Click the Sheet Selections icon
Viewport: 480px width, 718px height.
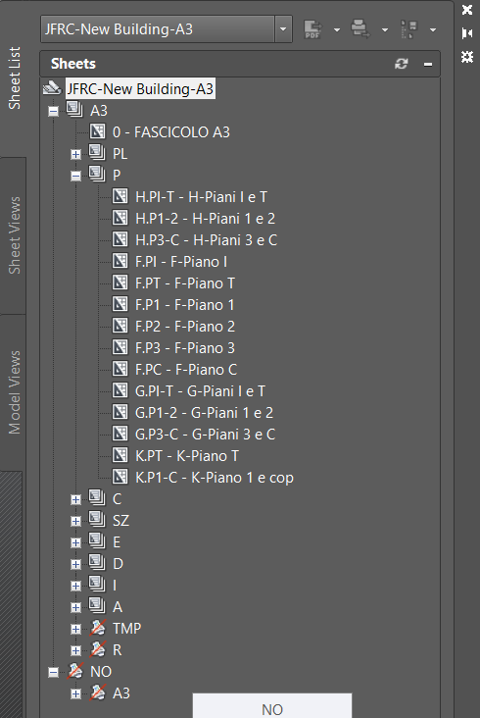[x=409, y=29]
